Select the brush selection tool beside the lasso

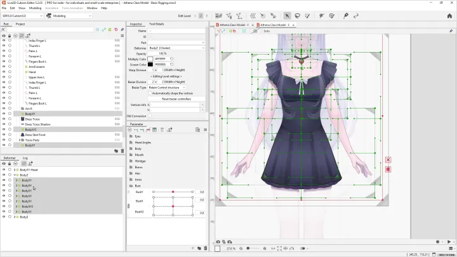[x=307, y=16]
